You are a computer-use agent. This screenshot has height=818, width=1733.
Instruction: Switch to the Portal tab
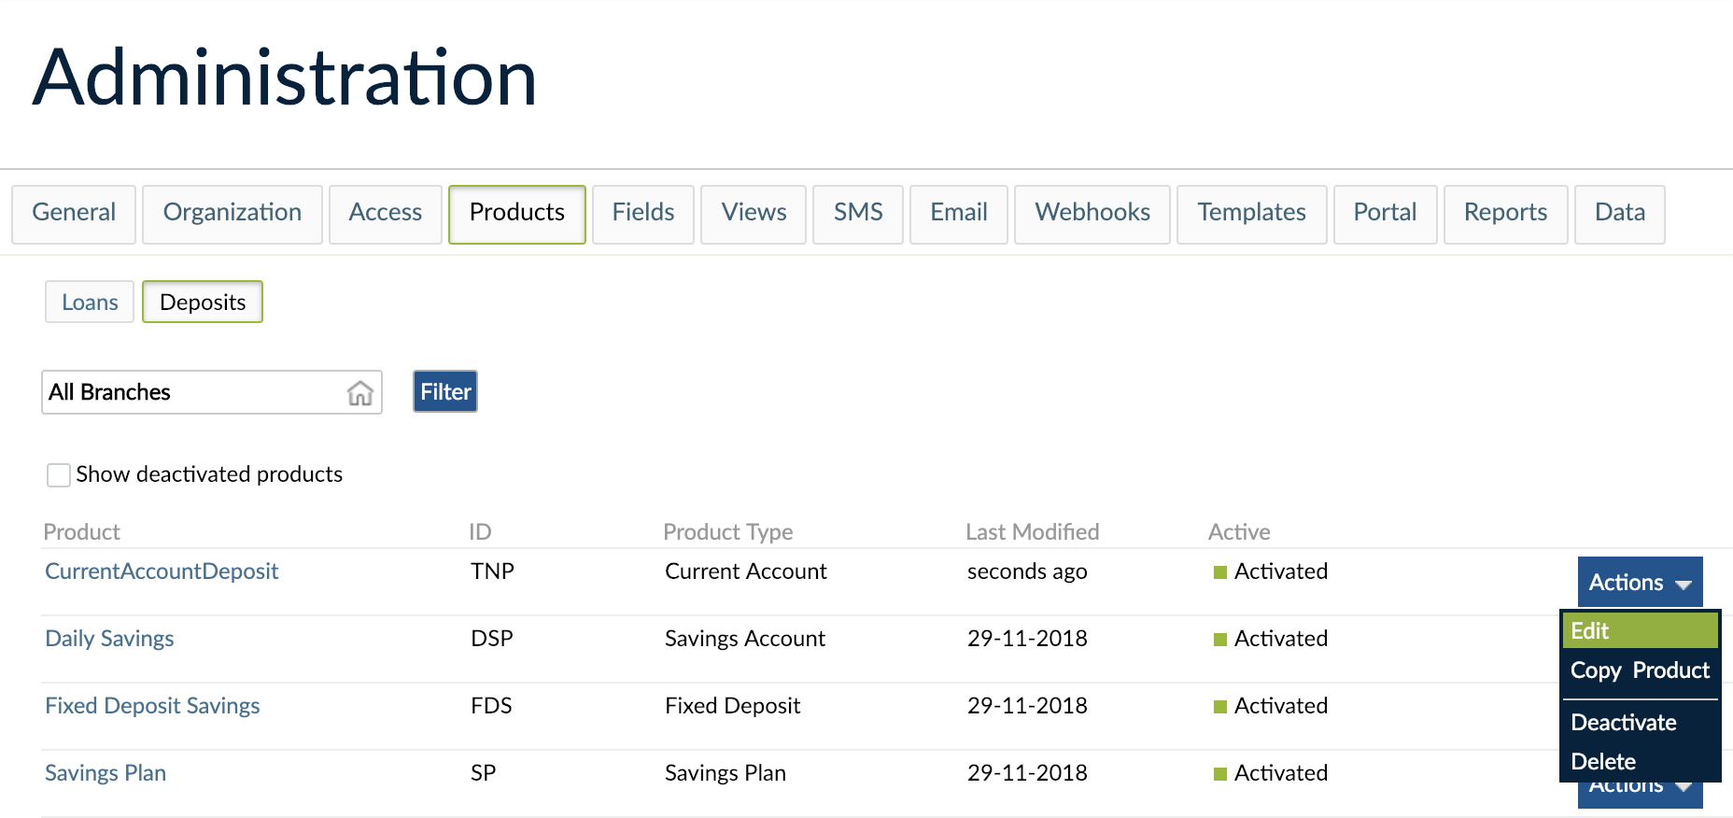[1386, 214]
